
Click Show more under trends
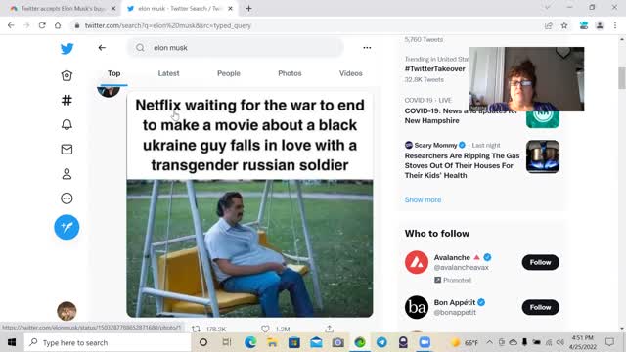point(423,199)
